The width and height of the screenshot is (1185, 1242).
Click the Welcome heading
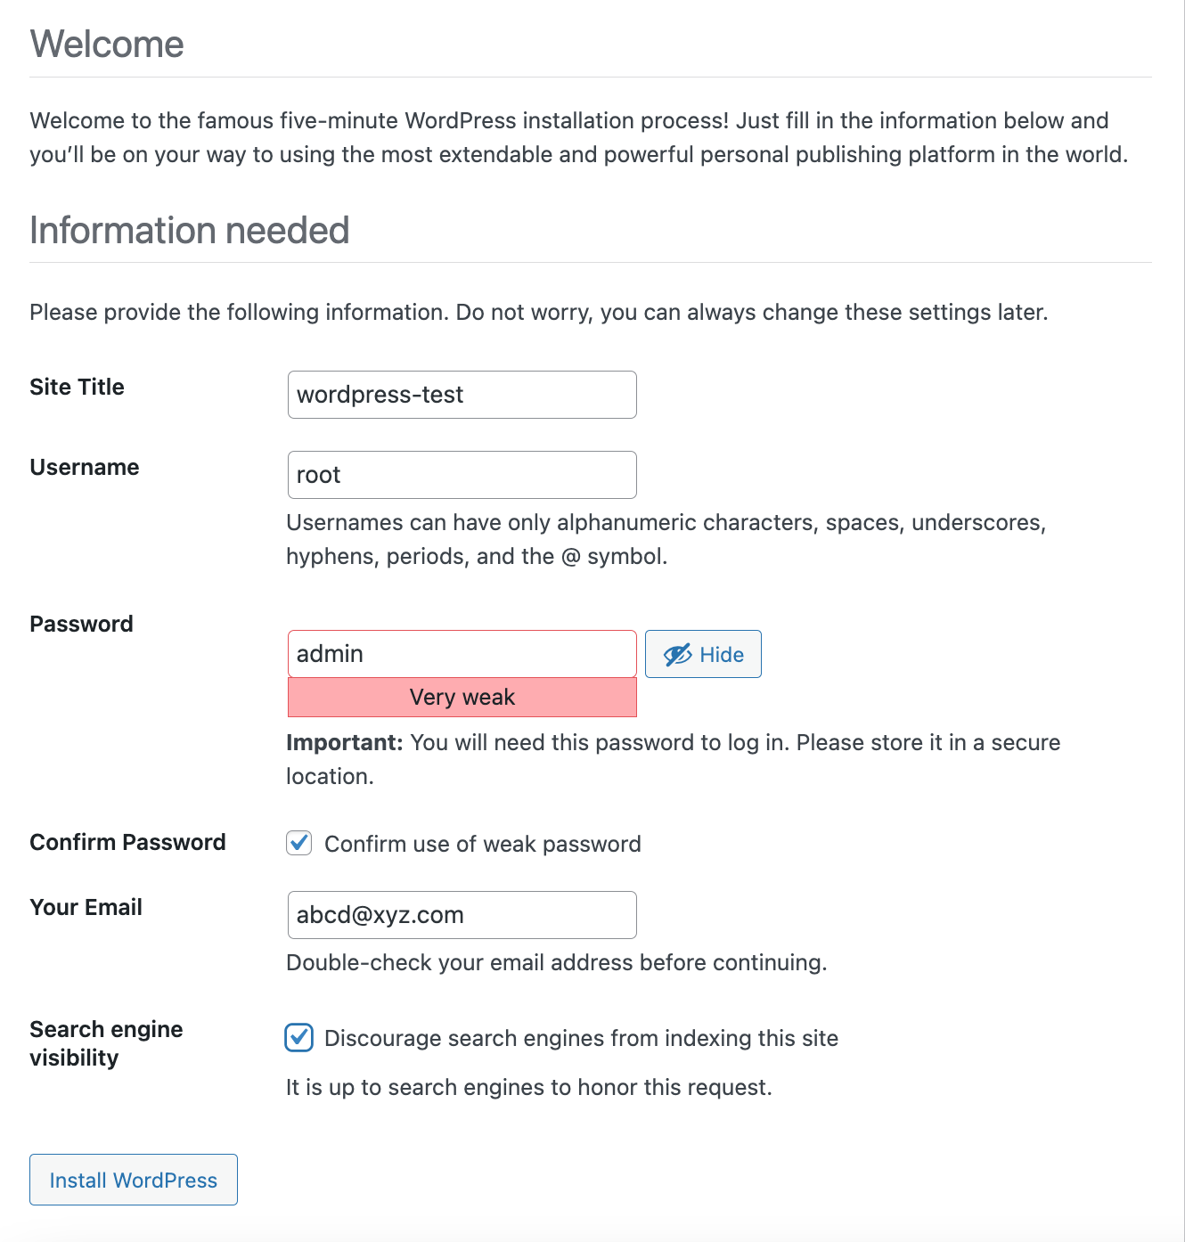coord(107,45)
